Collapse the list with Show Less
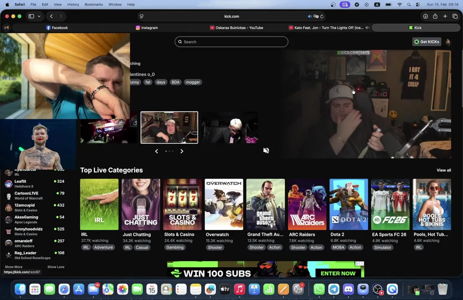This screenshot has height=300, width=463. pos(56,267)
